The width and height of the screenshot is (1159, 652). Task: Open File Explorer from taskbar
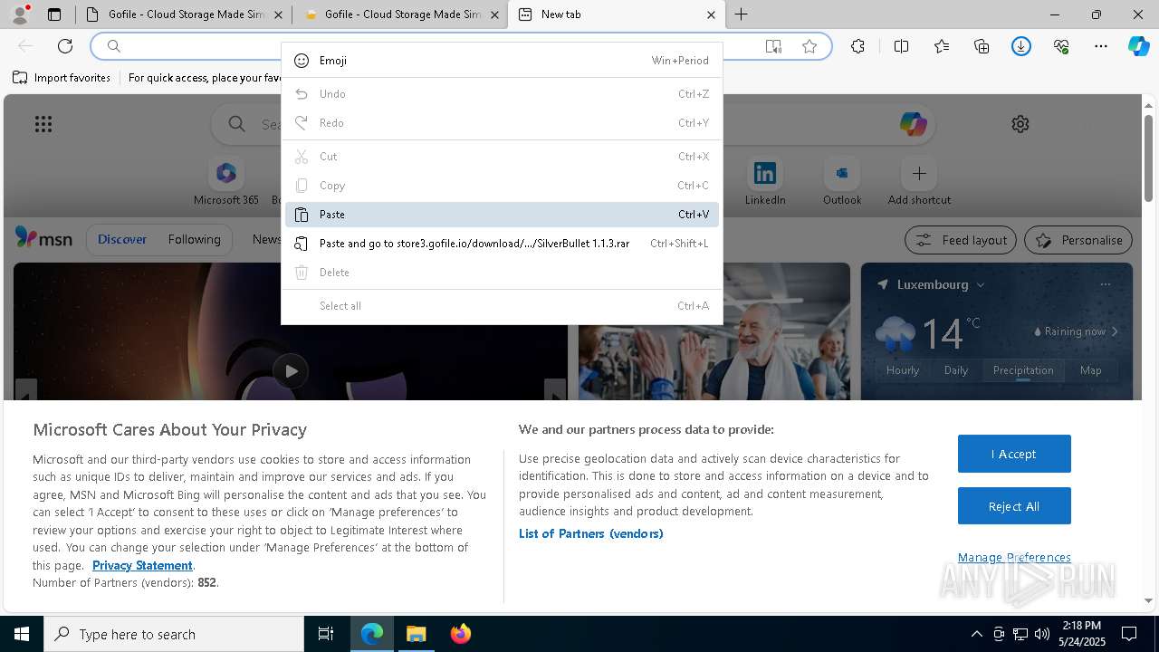tap(417, 634)
